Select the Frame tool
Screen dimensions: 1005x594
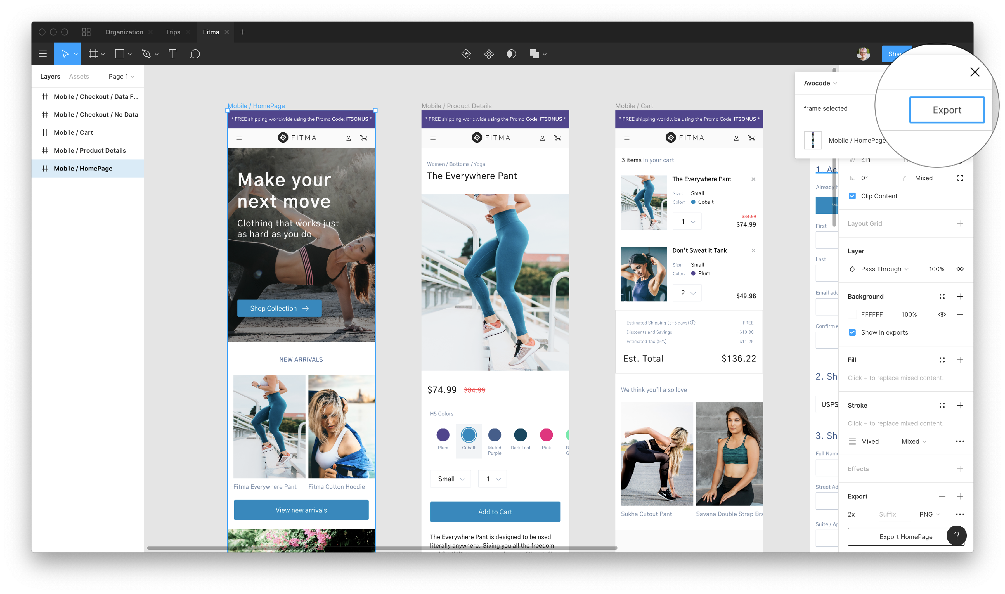click(93, 54)
